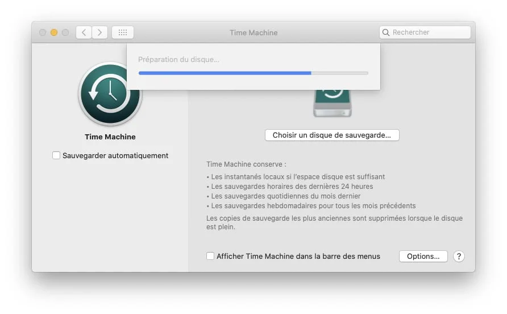Click 'sauvegardes hebdomadaires' bullet line

tap(311, 206)
